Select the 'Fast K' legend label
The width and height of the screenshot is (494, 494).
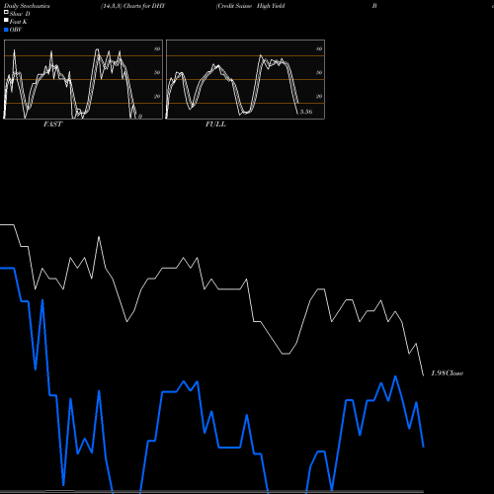[19, 22]
